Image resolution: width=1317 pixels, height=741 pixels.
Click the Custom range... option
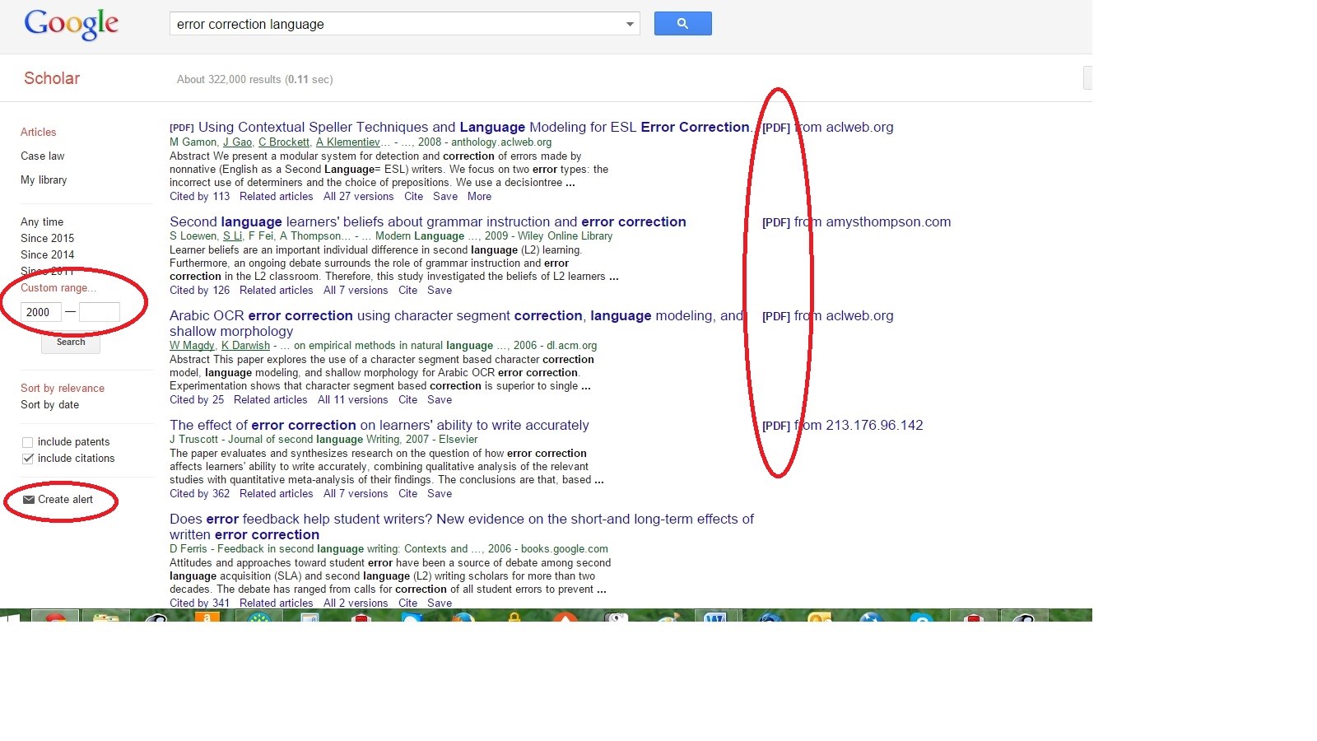[58, 287]
